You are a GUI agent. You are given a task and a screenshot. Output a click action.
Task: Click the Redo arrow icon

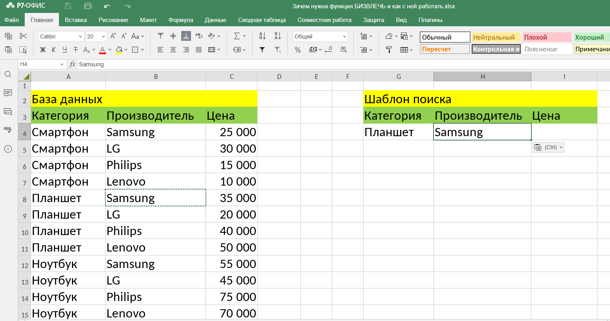tap(127, 6)
